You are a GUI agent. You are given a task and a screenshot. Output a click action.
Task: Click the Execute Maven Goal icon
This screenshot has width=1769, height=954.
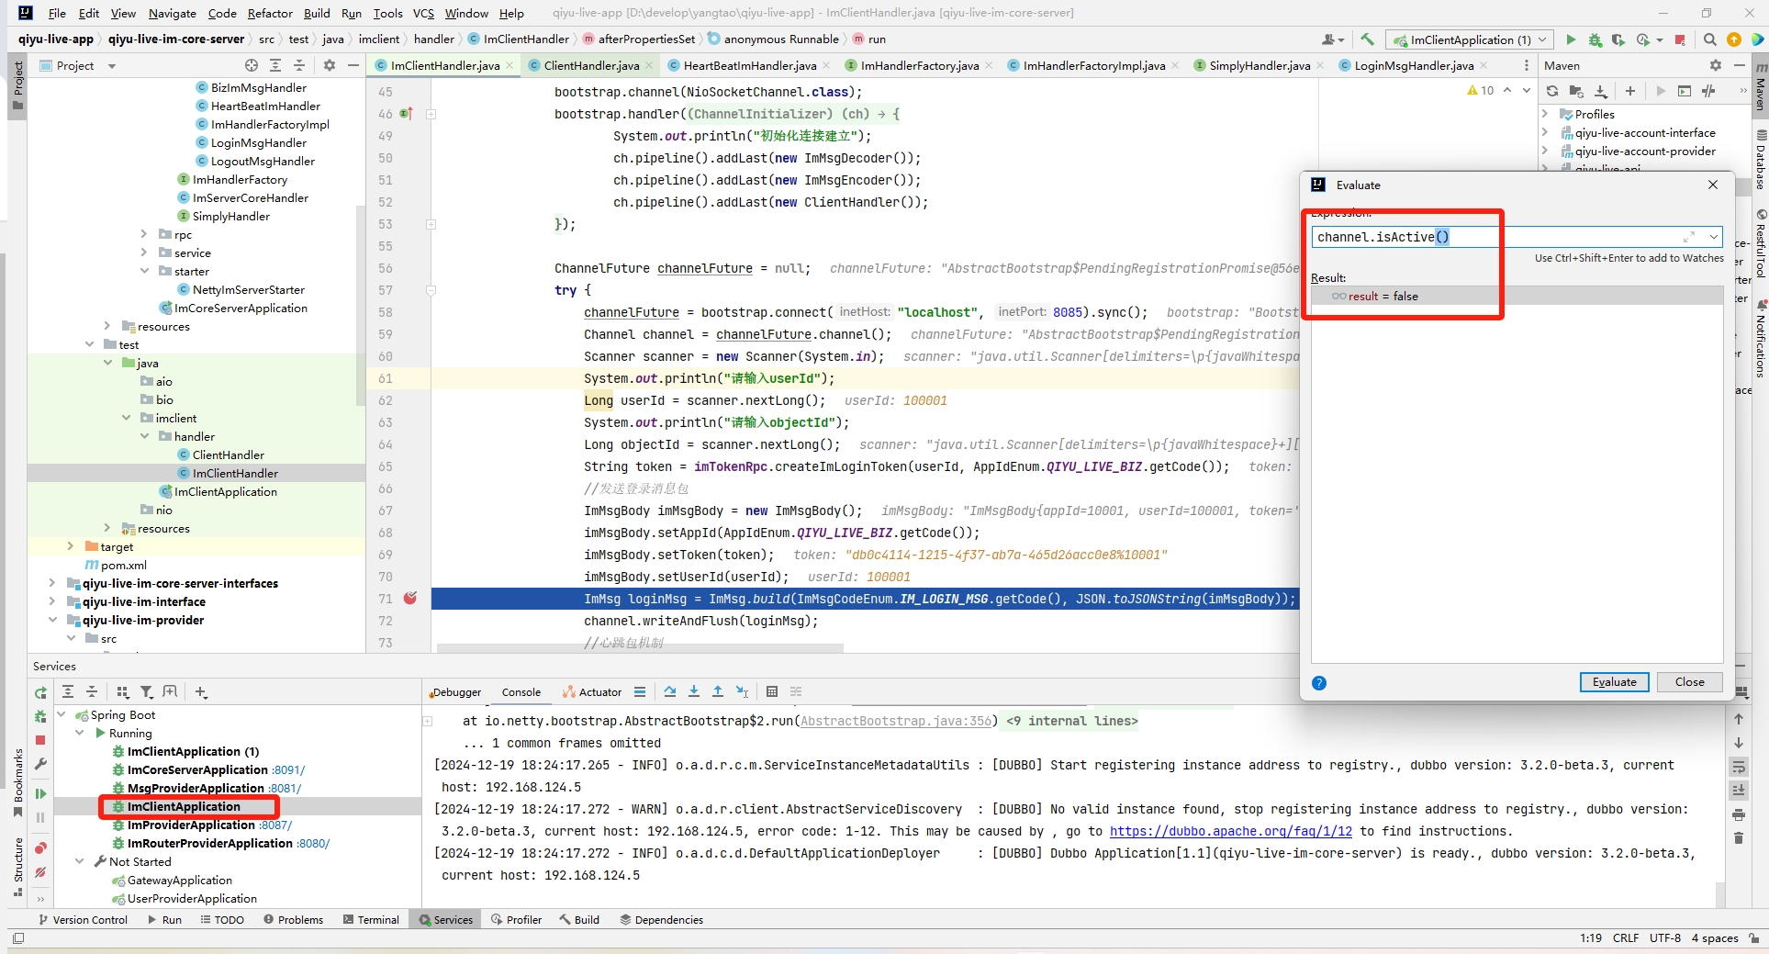[1685, 91]
